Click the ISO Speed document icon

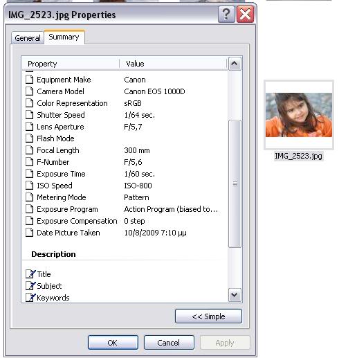click(30, 186)
